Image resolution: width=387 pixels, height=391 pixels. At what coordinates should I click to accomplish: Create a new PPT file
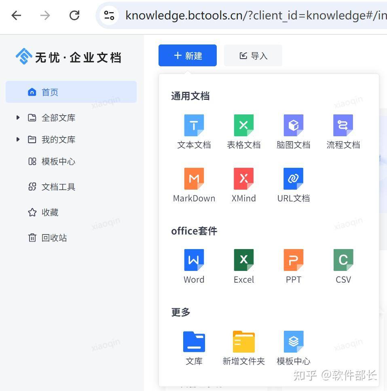click(293, 266)
